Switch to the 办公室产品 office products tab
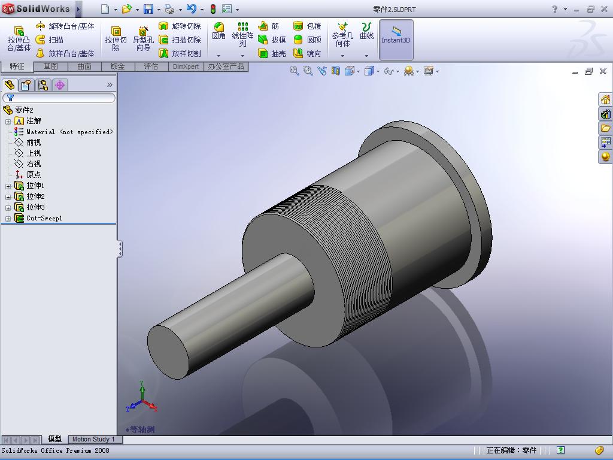This screenshot has width=613, height=460. (x=226, y=66)
